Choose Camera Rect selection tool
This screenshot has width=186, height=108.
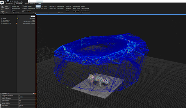pyautogui.click(x=60, y=6)
